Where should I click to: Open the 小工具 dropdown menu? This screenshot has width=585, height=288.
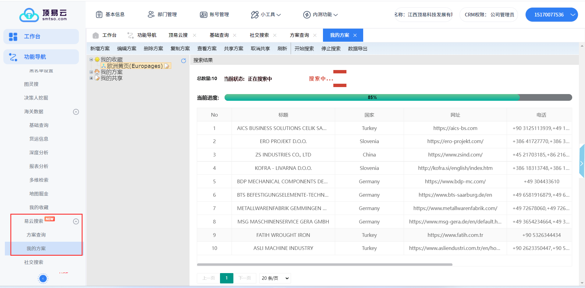266,15
